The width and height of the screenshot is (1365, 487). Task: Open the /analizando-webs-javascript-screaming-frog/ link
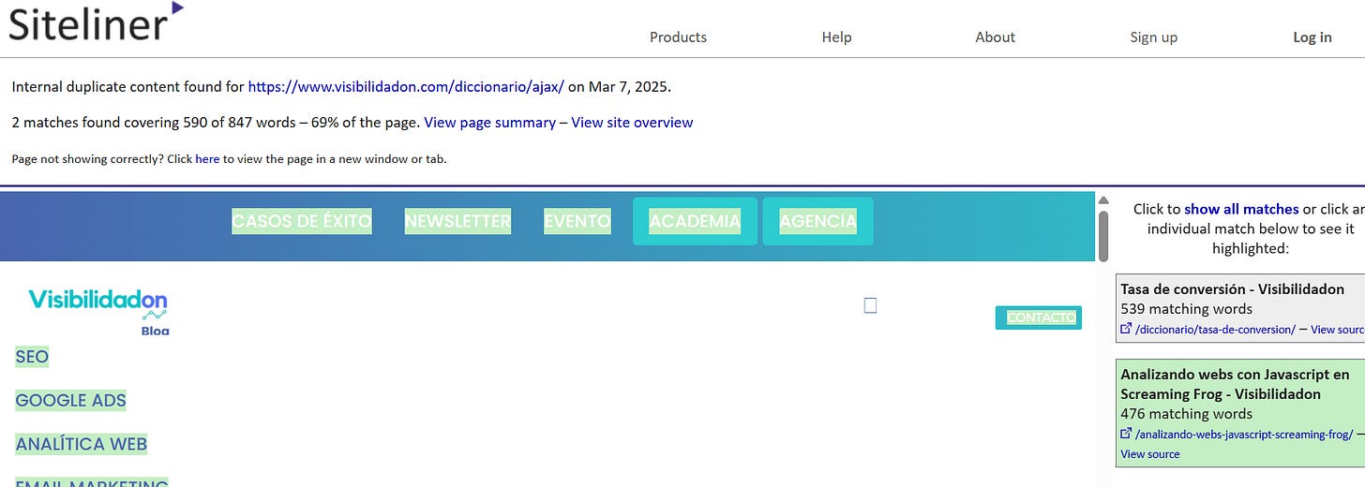(1244, 435)
